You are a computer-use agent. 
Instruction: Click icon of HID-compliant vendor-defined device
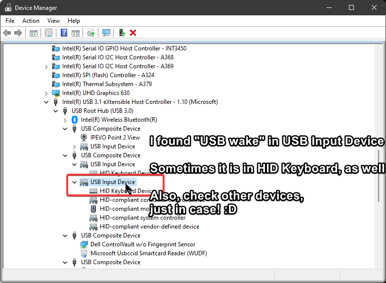[x=93, y=227]
